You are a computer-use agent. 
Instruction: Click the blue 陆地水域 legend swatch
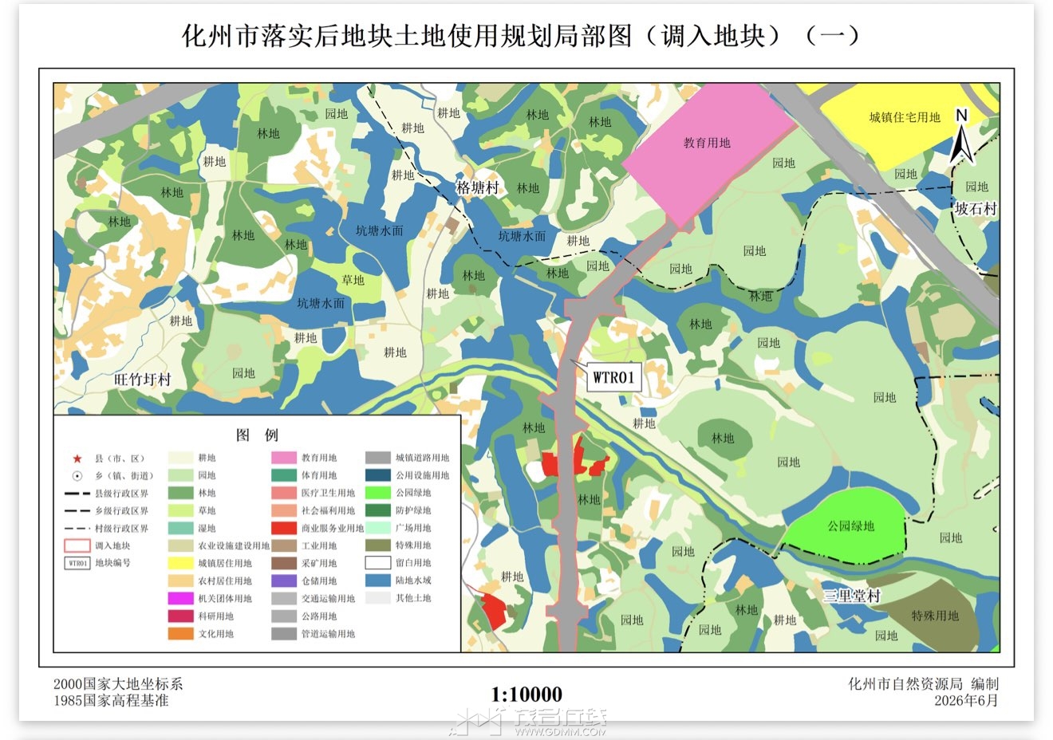tap(378, 581)
